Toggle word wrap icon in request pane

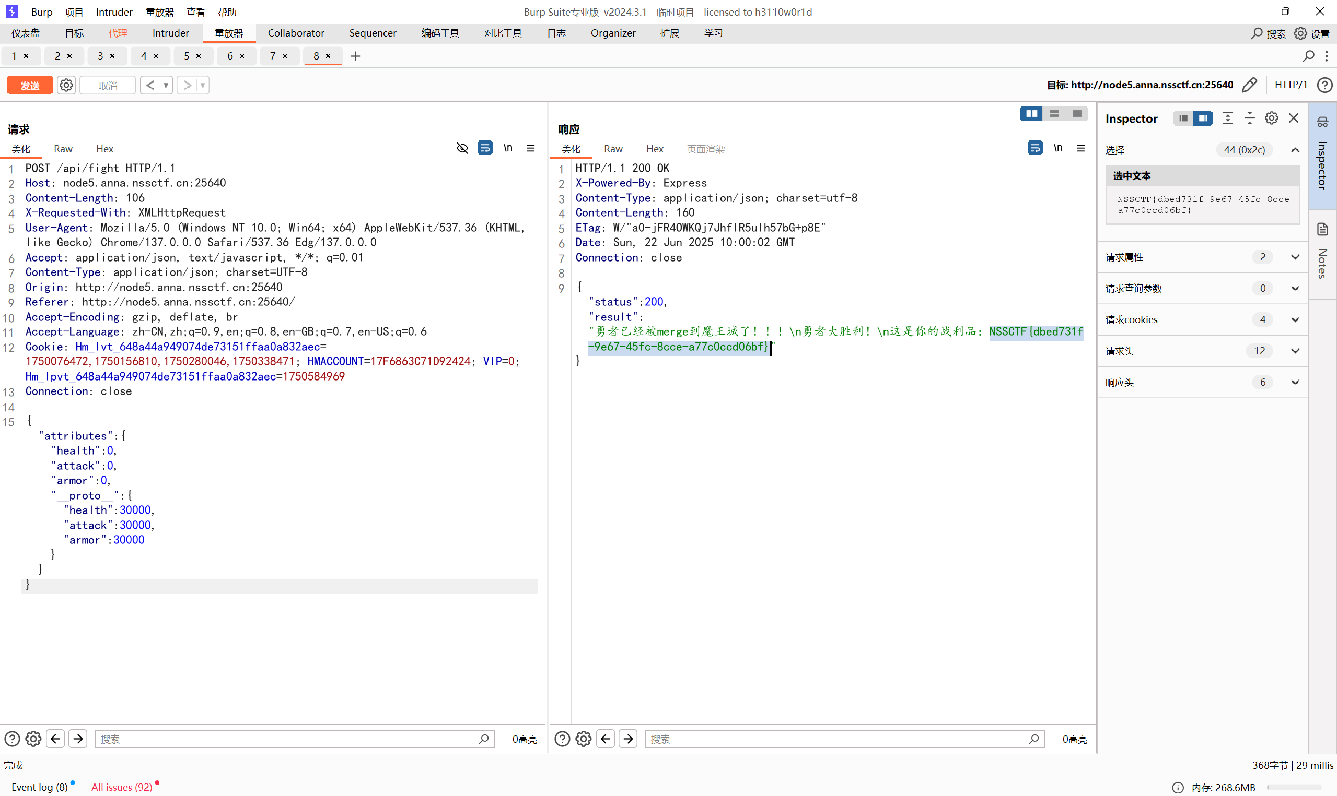click(x=485, y=148)
